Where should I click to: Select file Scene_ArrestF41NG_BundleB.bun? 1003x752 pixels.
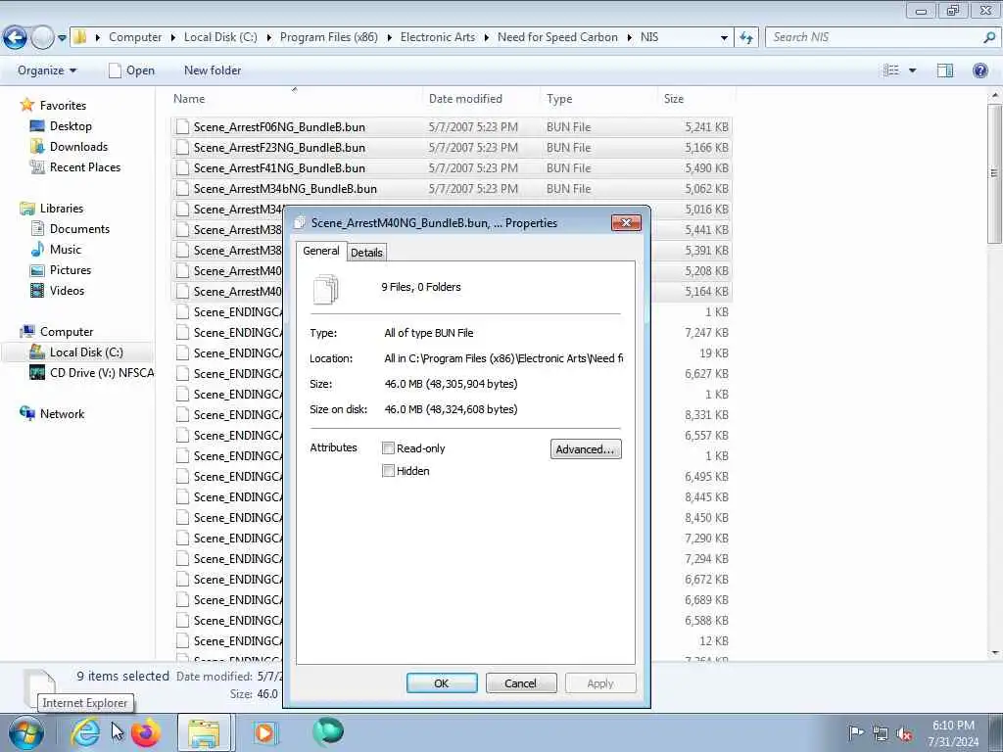point(451,168)
